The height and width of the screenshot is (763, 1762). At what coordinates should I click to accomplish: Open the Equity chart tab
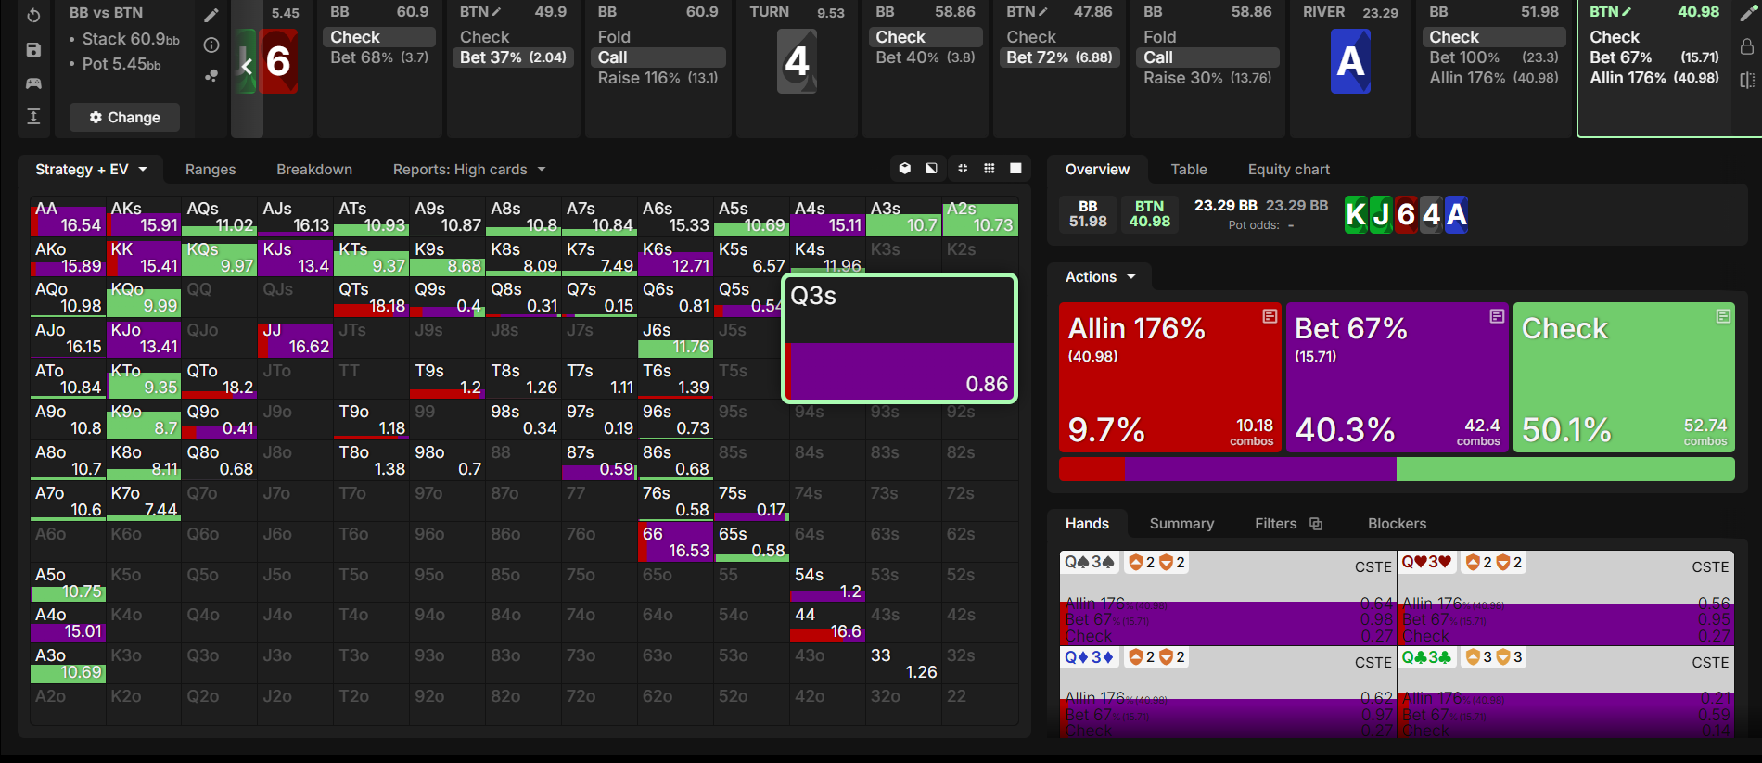pyautogui.click(x=1288, y=169)
